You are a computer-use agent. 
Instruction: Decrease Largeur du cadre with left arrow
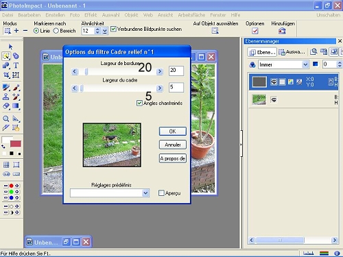click(74, 88)
